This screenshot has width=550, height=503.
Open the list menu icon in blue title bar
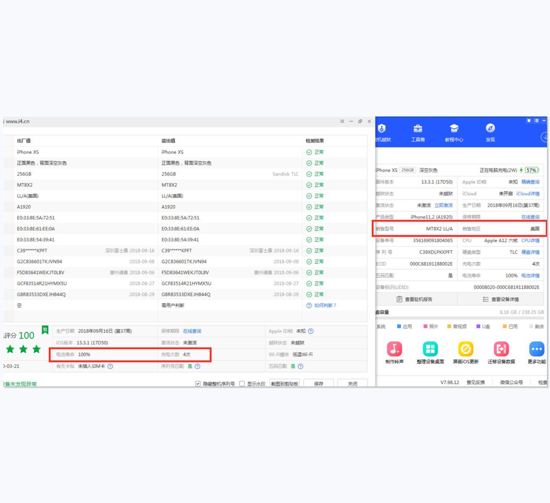point(536,121)
